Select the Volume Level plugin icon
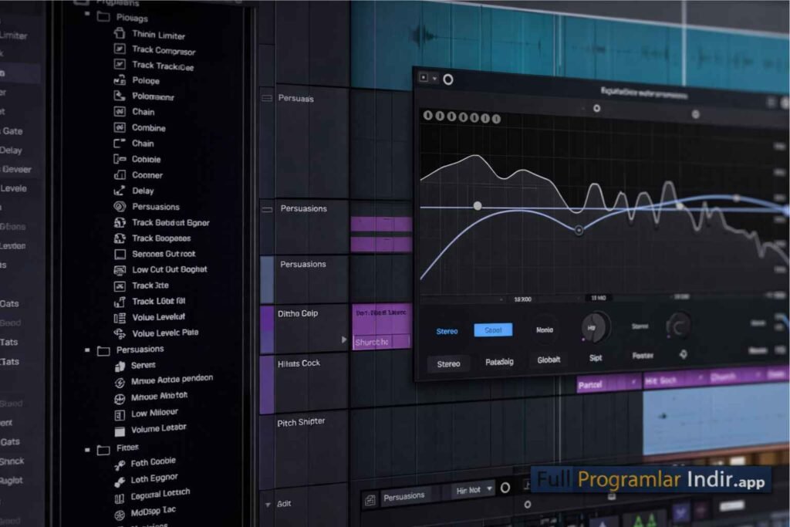 [120, 316]
